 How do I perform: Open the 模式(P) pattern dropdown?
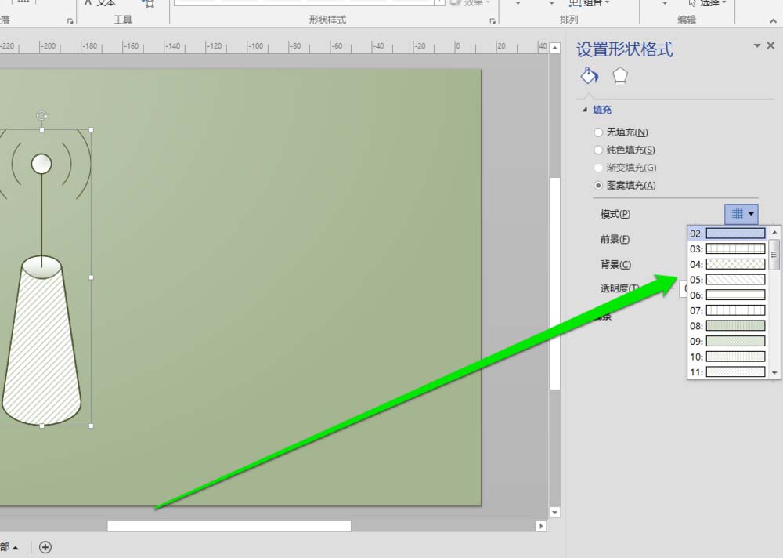coord(750,213)
